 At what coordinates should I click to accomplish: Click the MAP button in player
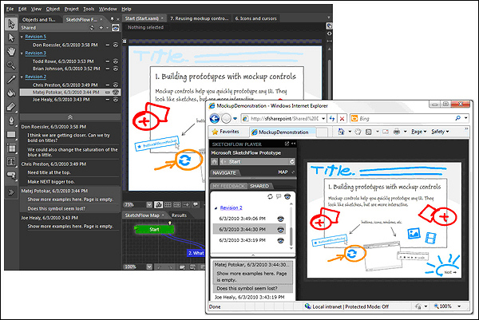pos(283,172)
